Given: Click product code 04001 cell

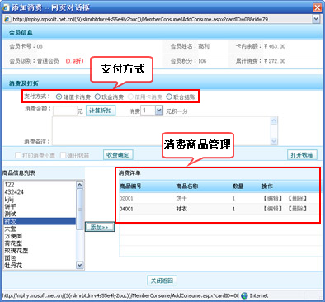Looking at the screenshot, I should (126, 209).
